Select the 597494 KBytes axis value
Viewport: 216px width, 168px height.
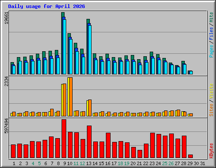6,126
